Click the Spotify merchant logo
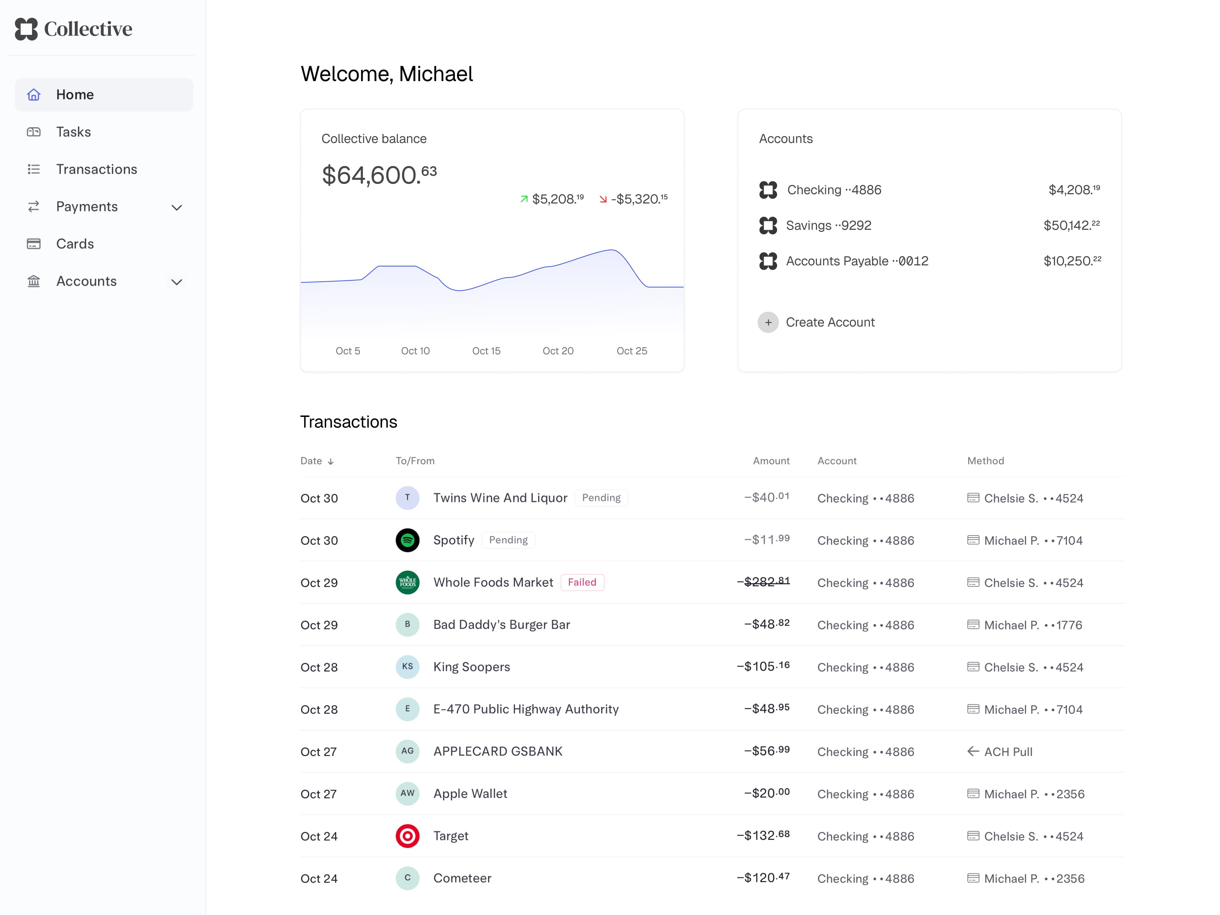 click(x=408, y=540)
